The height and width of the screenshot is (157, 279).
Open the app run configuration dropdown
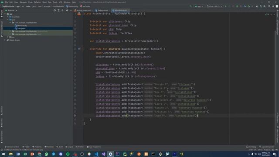(199, 6)
